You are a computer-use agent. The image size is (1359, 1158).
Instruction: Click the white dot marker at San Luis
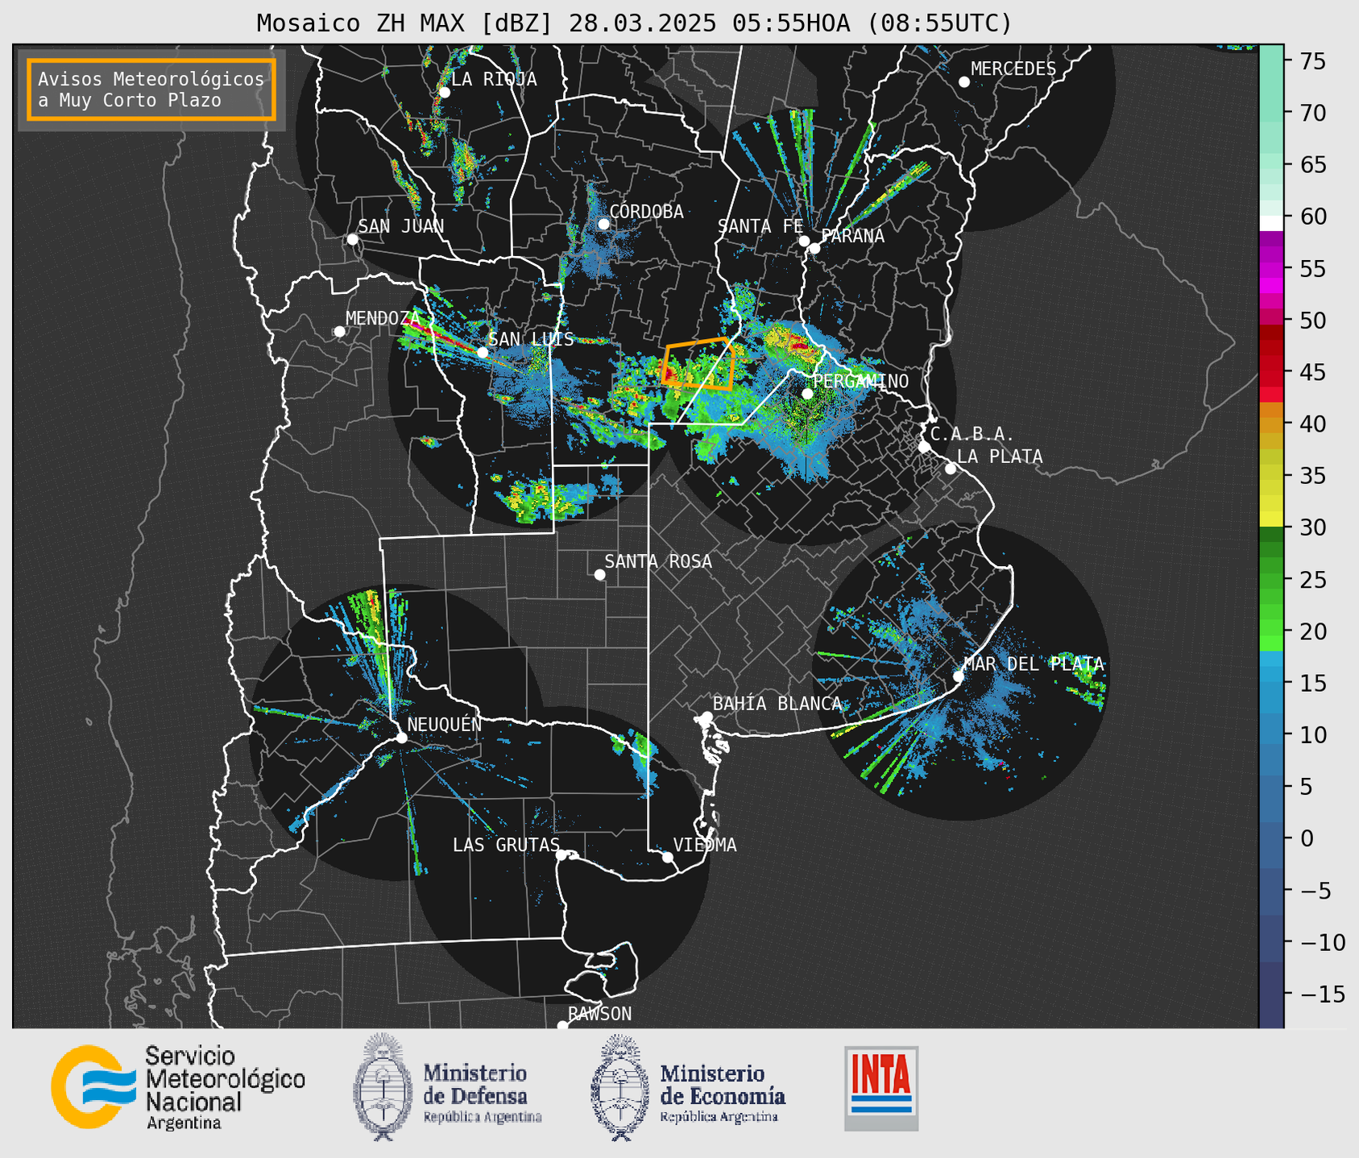click(483, 352)
